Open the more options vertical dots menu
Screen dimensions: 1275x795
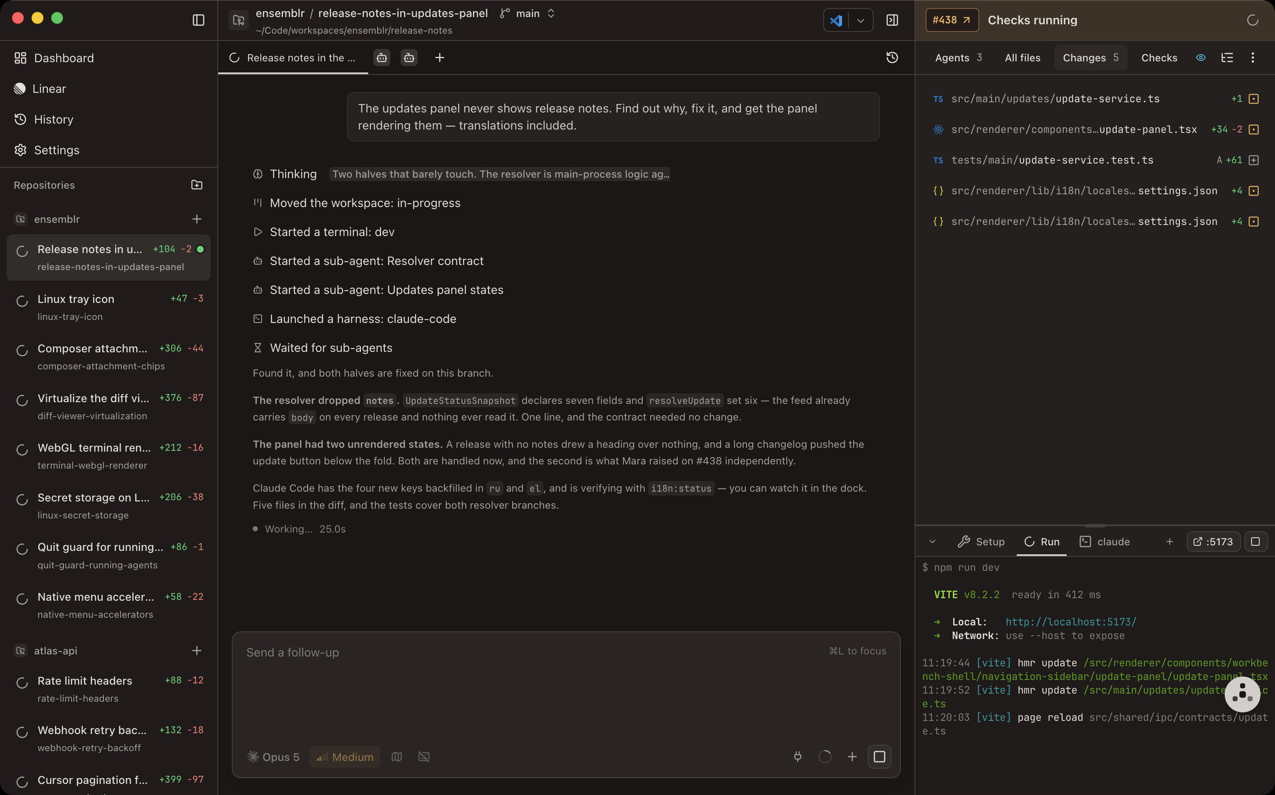point(1252,58)
